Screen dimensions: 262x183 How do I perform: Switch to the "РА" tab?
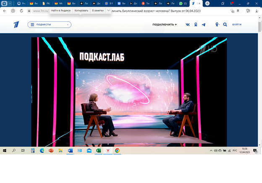point(46,3)
